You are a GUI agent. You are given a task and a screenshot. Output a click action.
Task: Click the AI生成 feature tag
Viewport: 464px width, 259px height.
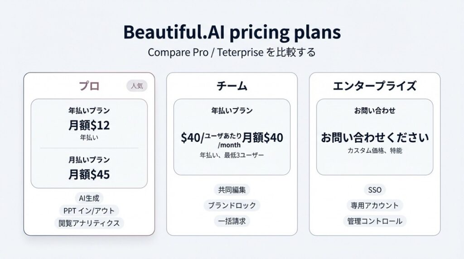pyautogui.click(x=89, y=198)
